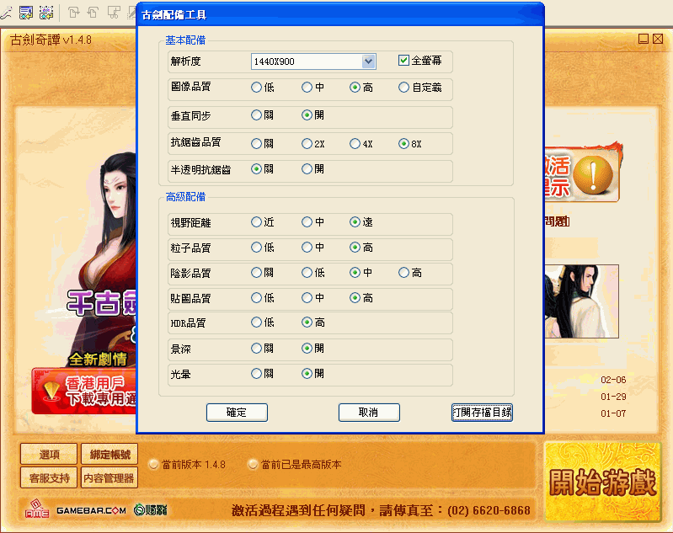
Task: Click the second top-left toolbar icon
Action: [26, 13]
